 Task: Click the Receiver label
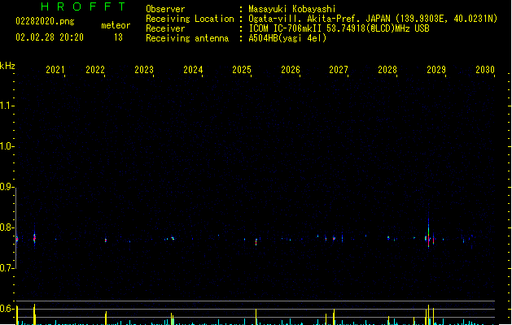pos(165,28)
